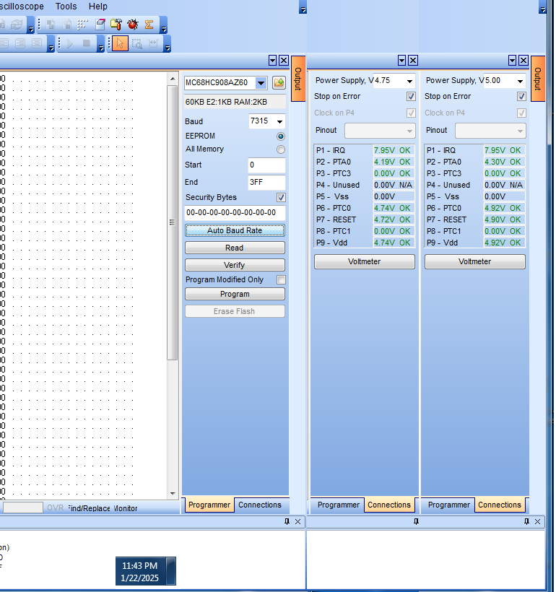Screen dimensions: 556x592
Task: Open toolbar options arrow next to the sigma icon
Action: click(164, 25)
